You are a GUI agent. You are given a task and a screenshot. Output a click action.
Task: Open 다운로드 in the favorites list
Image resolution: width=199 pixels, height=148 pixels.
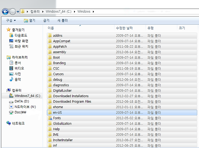(x=18, y=35)
